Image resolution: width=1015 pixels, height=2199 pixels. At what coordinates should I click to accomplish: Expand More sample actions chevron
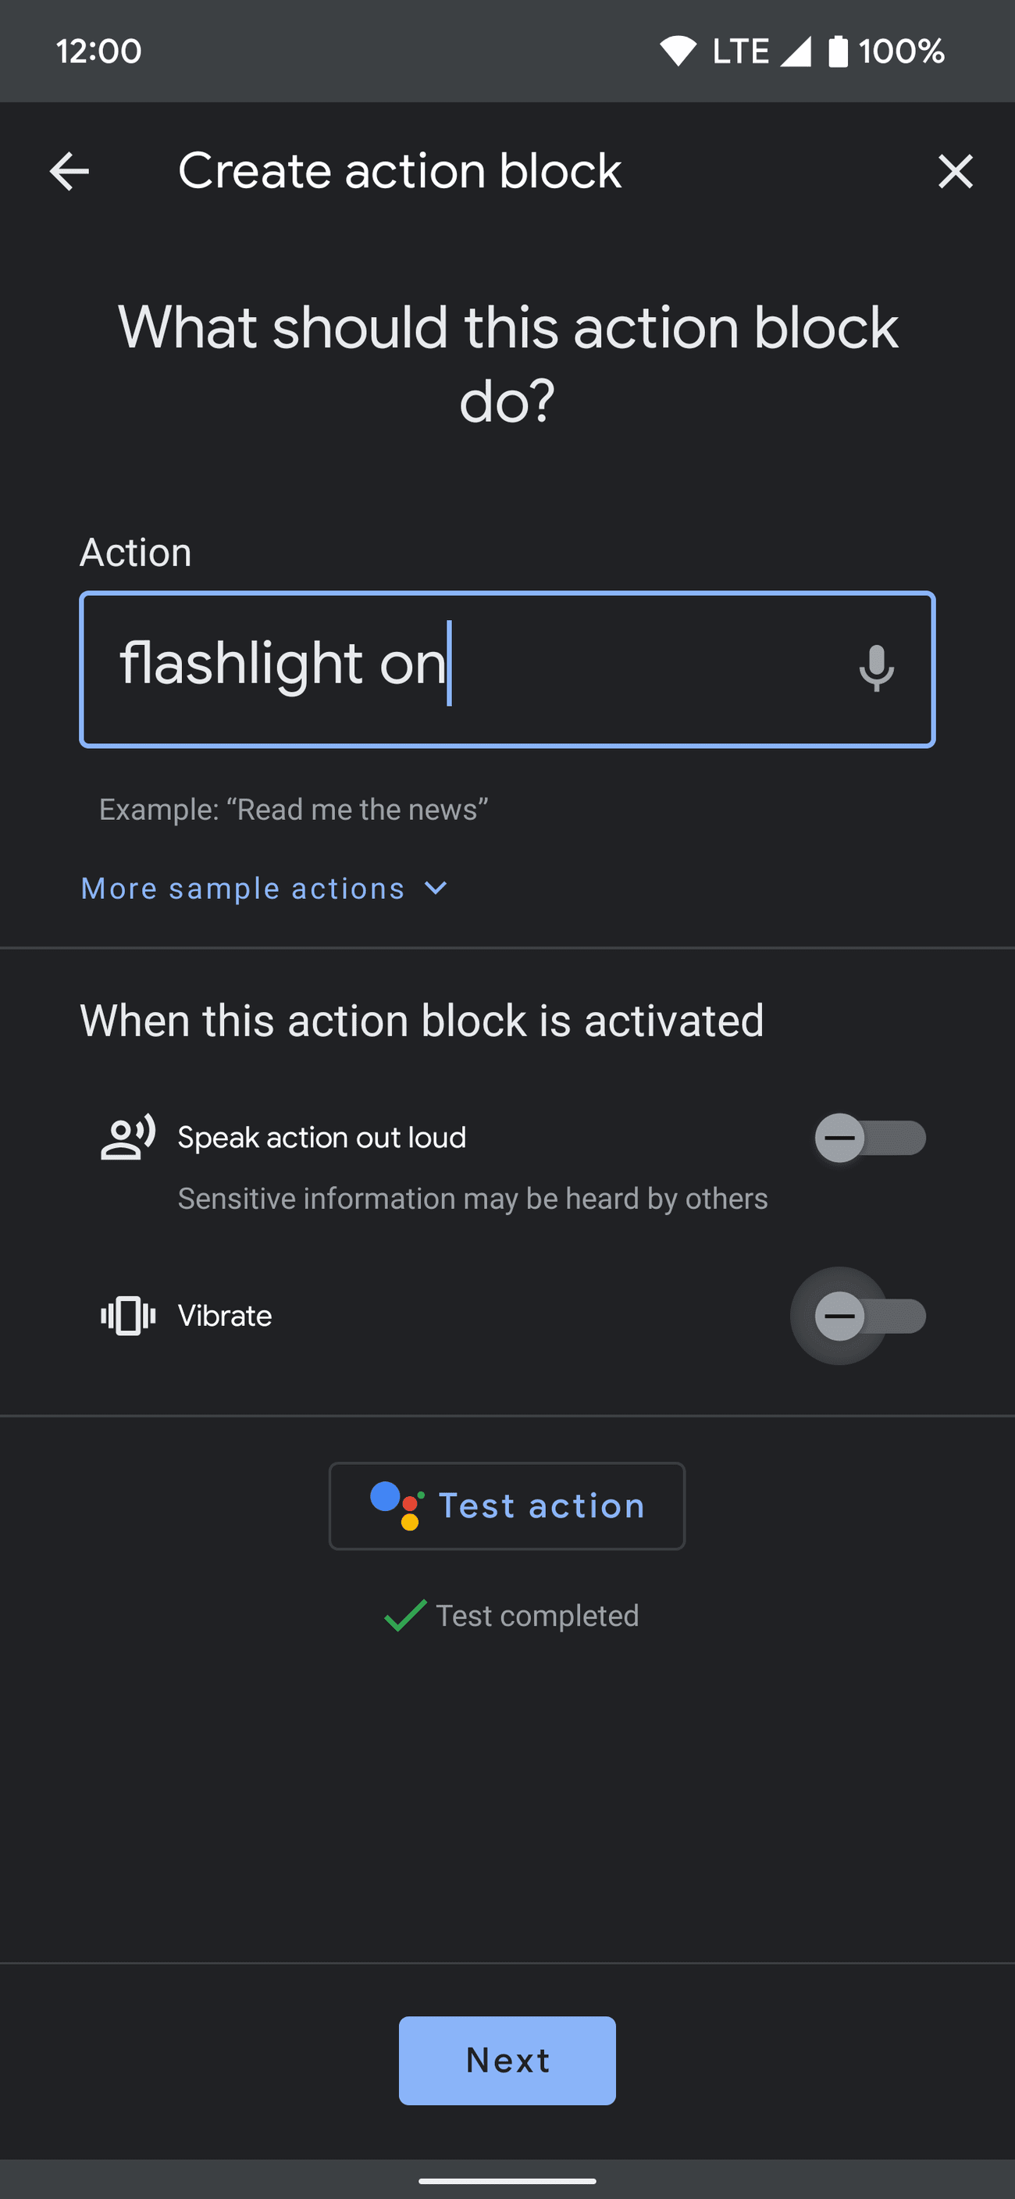436,889
